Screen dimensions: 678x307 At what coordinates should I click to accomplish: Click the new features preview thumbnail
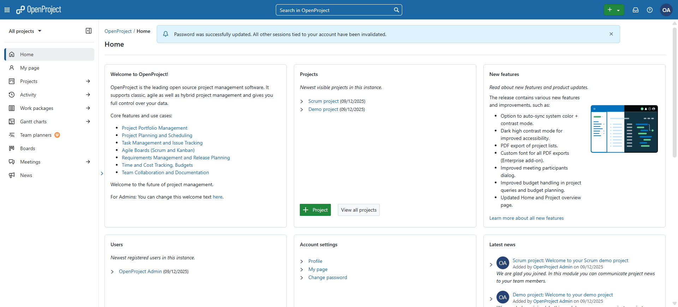(624, 129)
